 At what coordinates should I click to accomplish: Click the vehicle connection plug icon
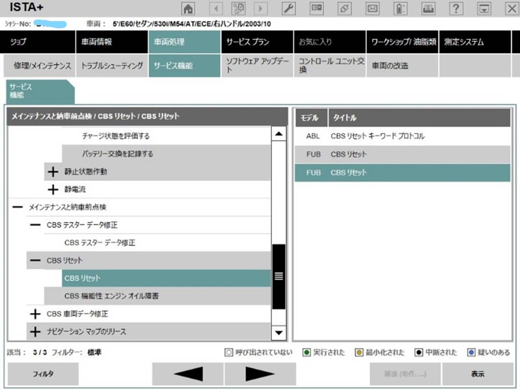point(344,8)
